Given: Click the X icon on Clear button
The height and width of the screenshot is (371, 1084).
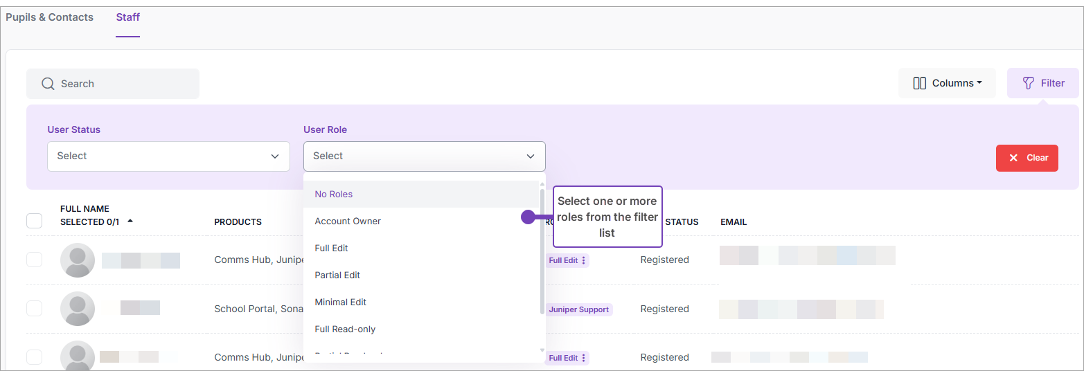Looking at the screenshot, I should [1013, 158].
